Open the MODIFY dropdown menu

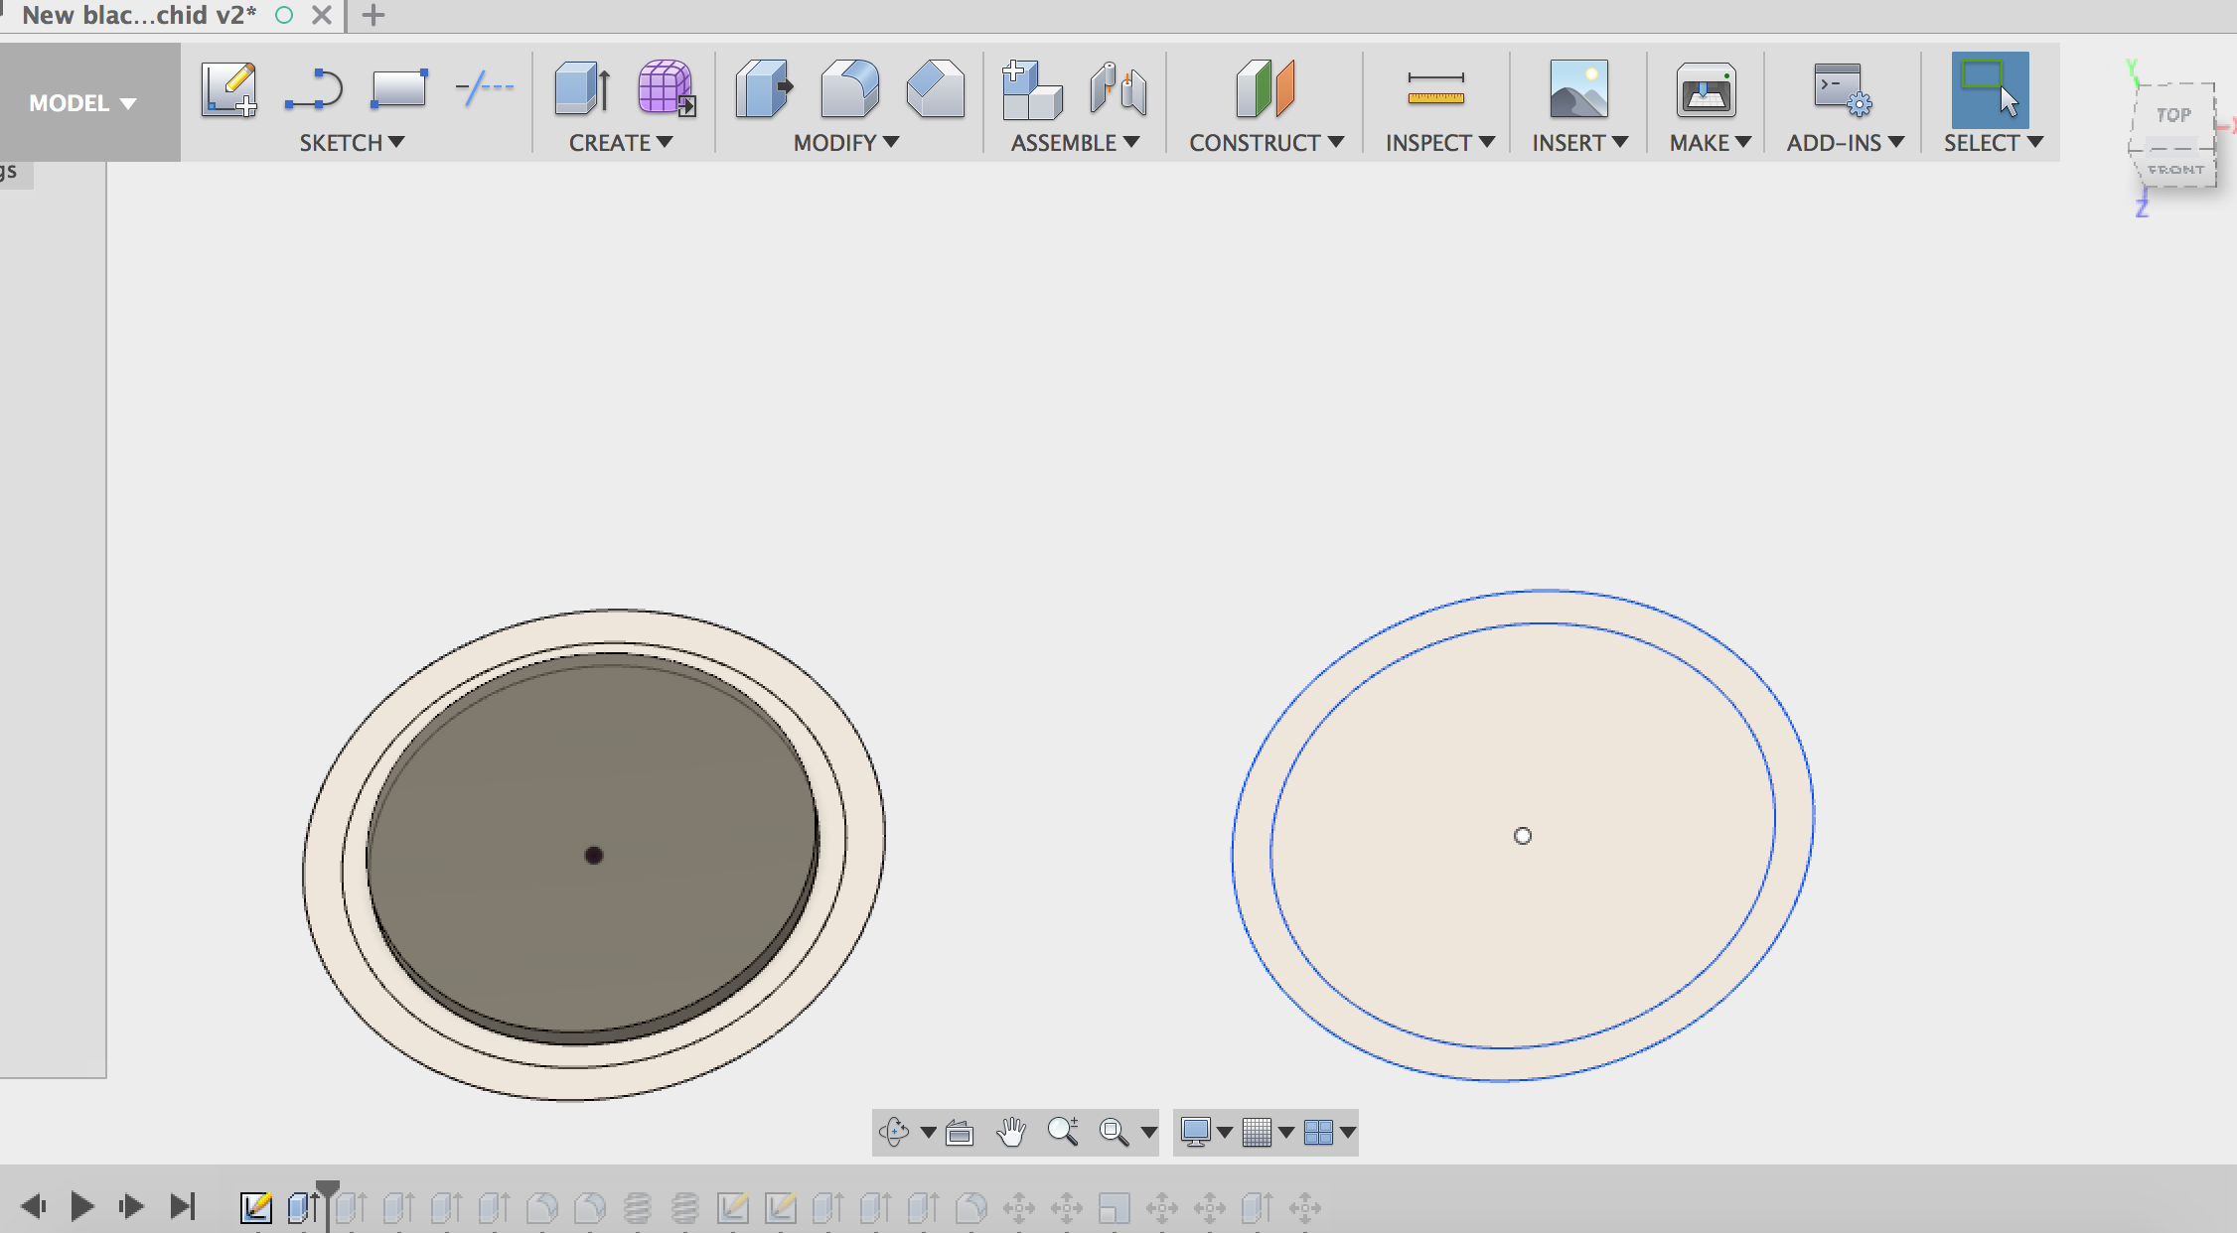[846, 143]
